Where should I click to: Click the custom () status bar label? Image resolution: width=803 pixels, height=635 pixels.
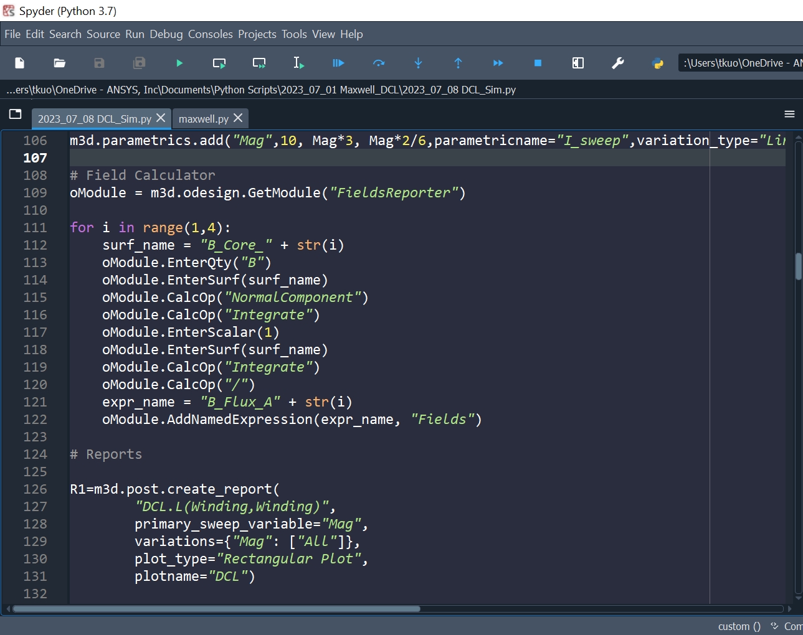click(x=739, y=626)
